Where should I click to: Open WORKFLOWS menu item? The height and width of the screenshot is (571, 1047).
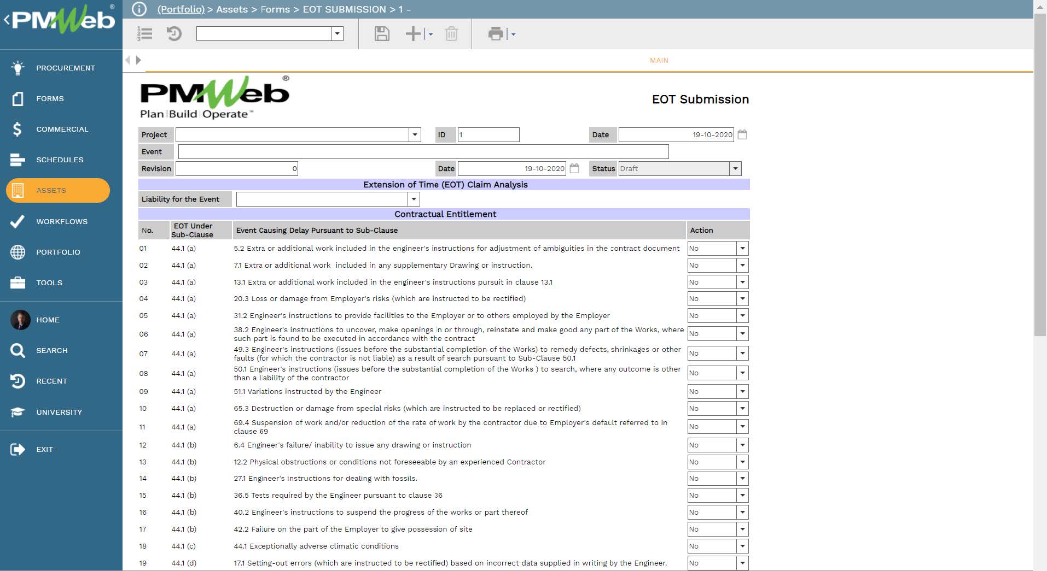coord(62,221)
